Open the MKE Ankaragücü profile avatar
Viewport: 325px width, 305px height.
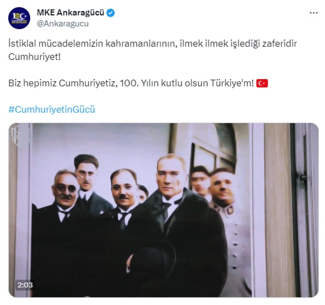tap(19, 18)
